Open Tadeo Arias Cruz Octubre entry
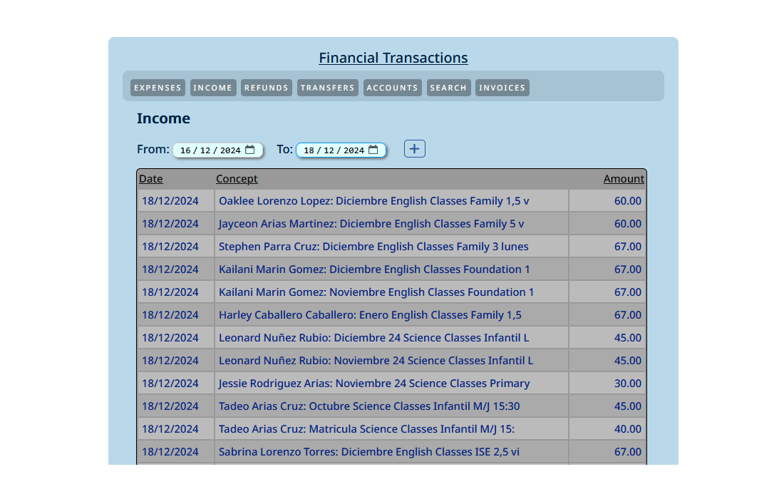The width and height of the screenshot is (784, 499). click(369, 406)
